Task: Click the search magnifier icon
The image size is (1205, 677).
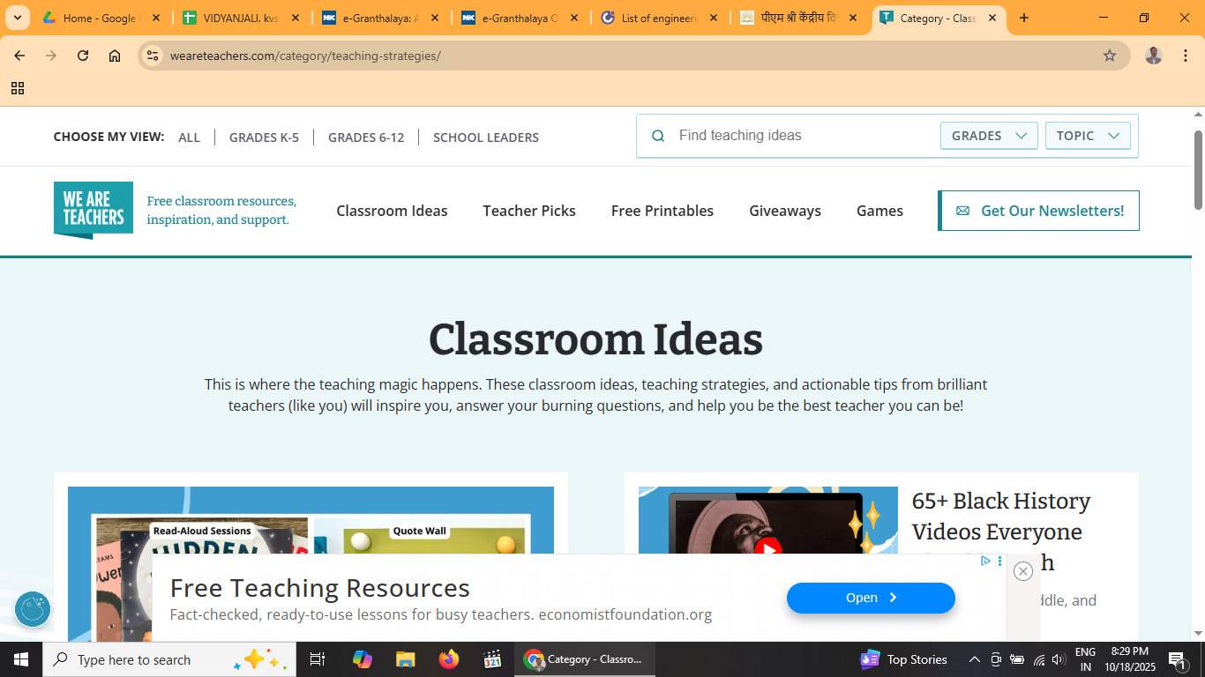Action: pyautogui.click(x=658, y=136)
